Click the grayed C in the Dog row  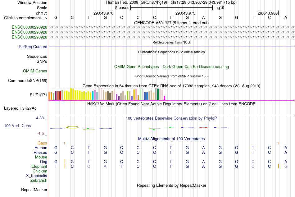pos(253,162)
